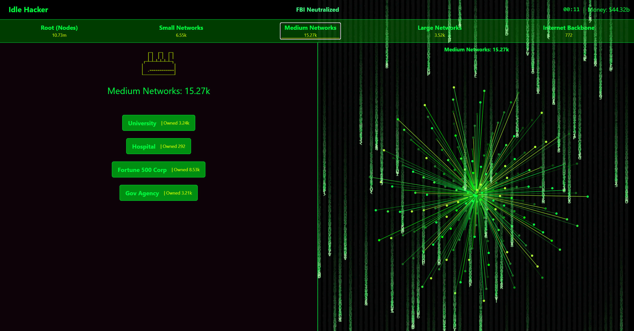
Task: Switch to the Small Networks tab
Action: pos(181,31)
